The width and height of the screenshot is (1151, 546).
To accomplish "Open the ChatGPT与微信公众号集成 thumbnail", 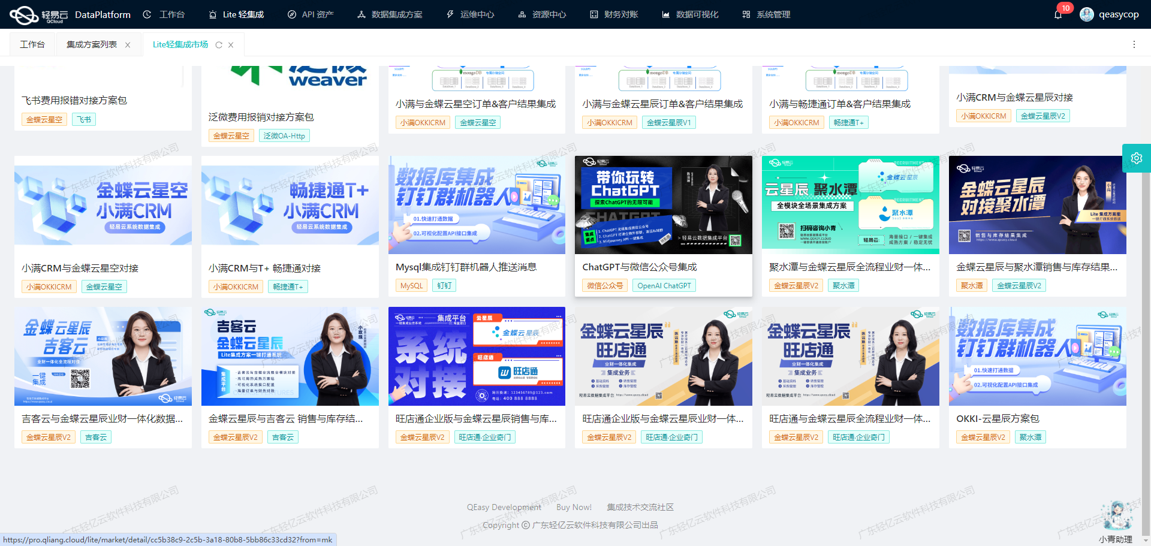I will point(664,205).
